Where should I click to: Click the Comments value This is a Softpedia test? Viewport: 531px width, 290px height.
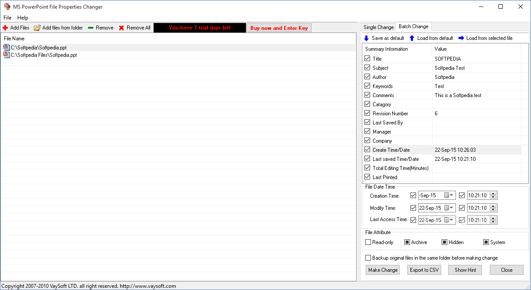(x=458, y=95)
